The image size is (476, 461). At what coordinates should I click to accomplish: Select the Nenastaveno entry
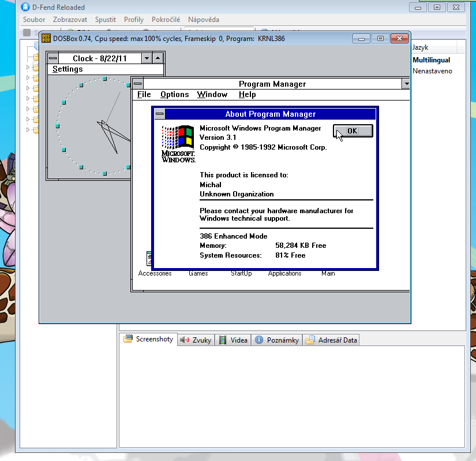(x=432, y=71)
